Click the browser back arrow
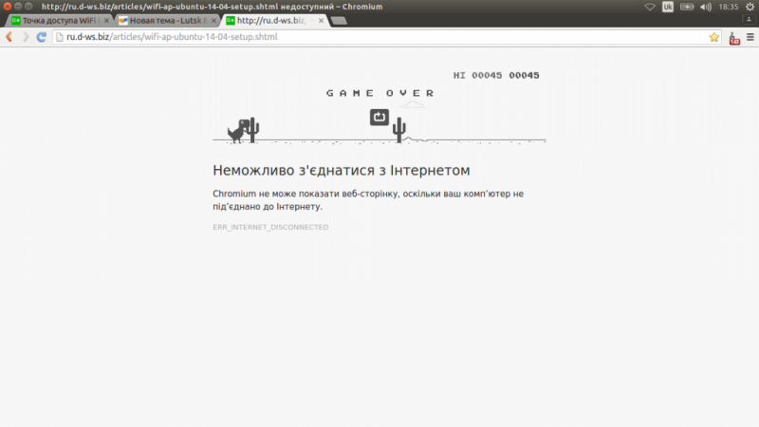Screen dimensions: 759x427 point(9,37)
